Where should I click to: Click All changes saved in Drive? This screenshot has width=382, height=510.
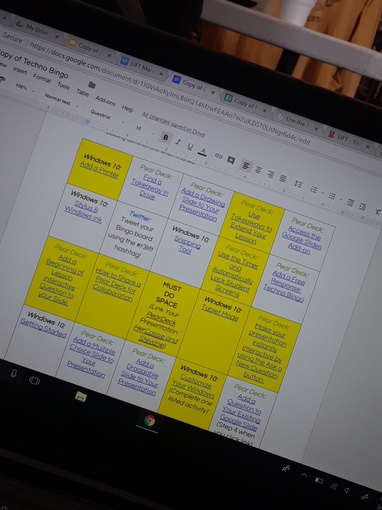(173, 124)
